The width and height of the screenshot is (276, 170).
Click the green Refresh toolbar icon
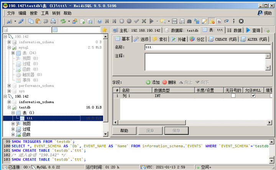coord(63,21)
